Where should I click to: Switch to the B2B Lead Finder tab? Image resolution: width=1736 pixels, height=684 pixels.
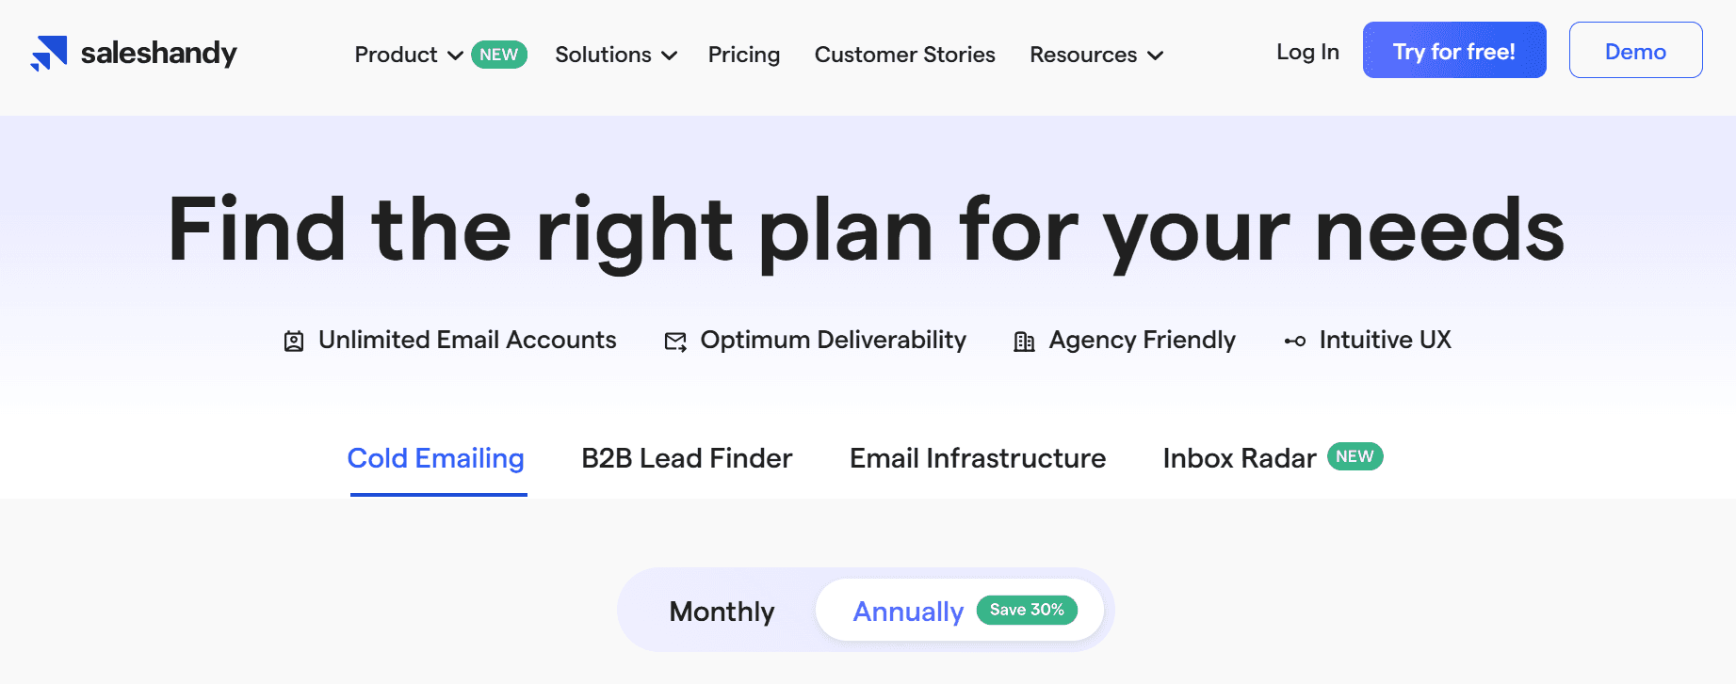(687, 458)
